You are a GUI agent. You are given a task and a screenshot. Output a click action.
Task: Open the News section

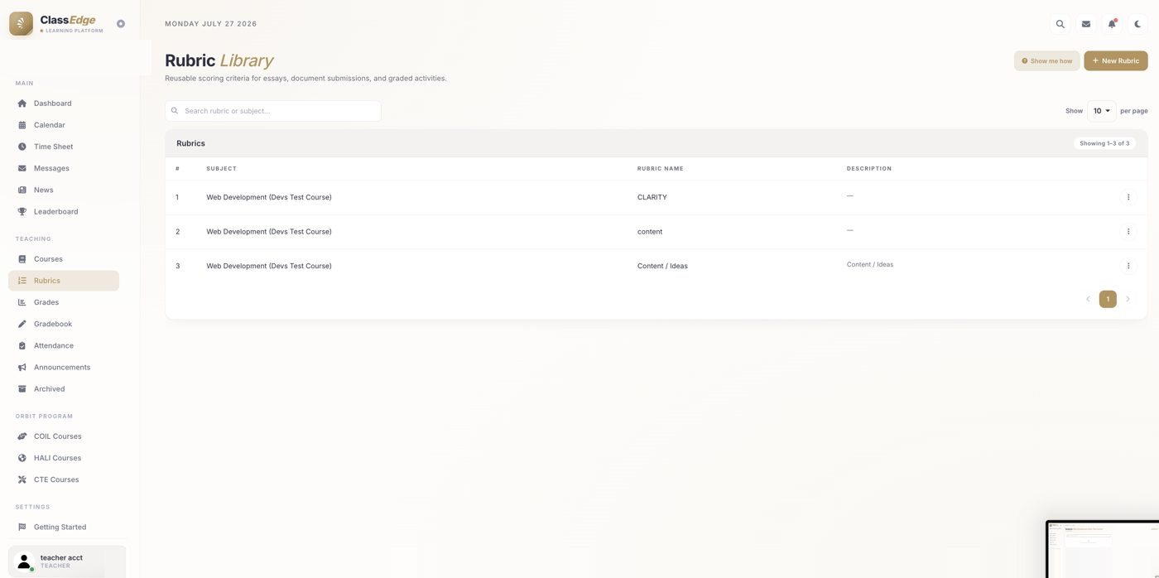tap(64, 190)
